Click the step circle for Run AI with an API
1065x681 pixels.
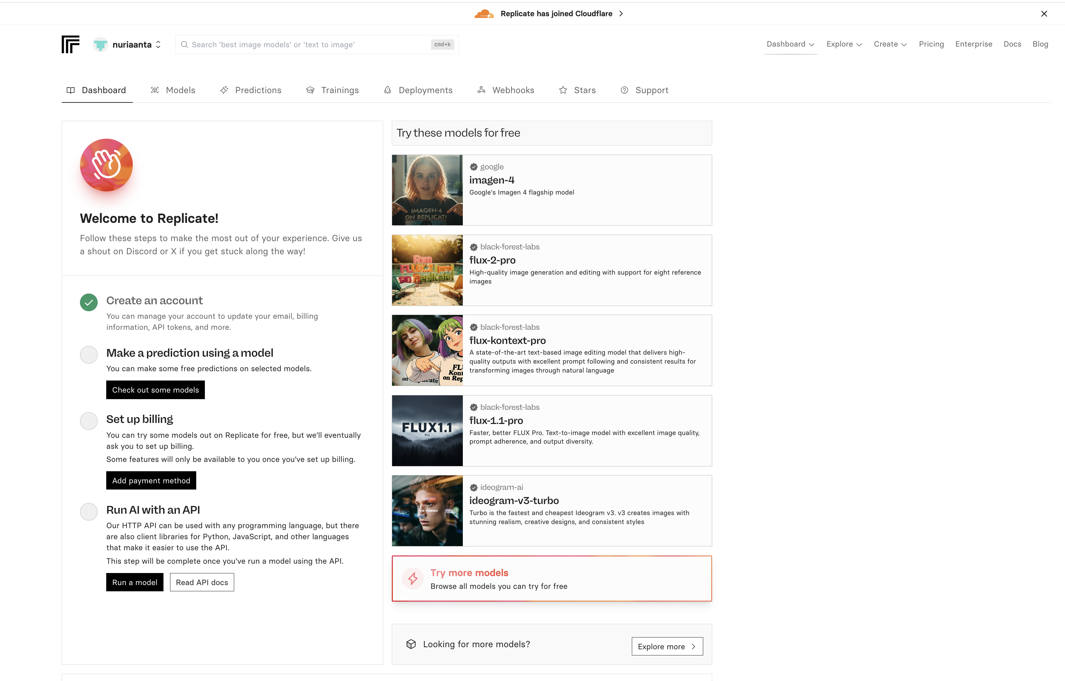pyautogui.click(x=89, y=512)
